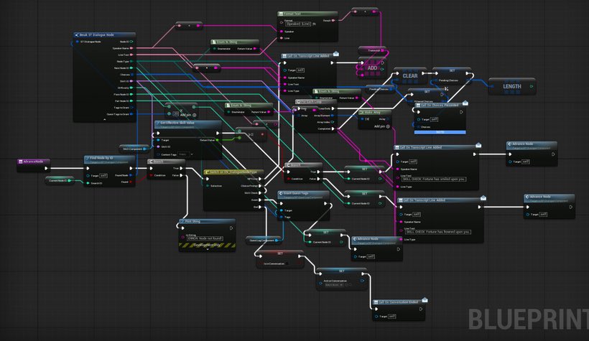Image resolution: width=589 pixels, height=341 pixels.
Task: Select the CLEAR array node
Action: [x=410, y=76]
